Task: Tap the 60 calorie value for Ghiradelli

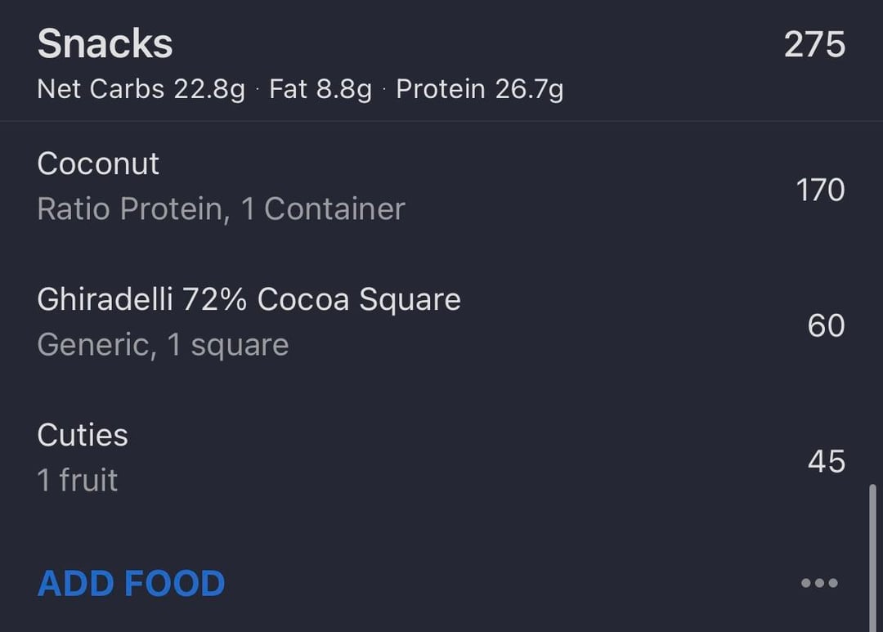Action: (826, 325)
